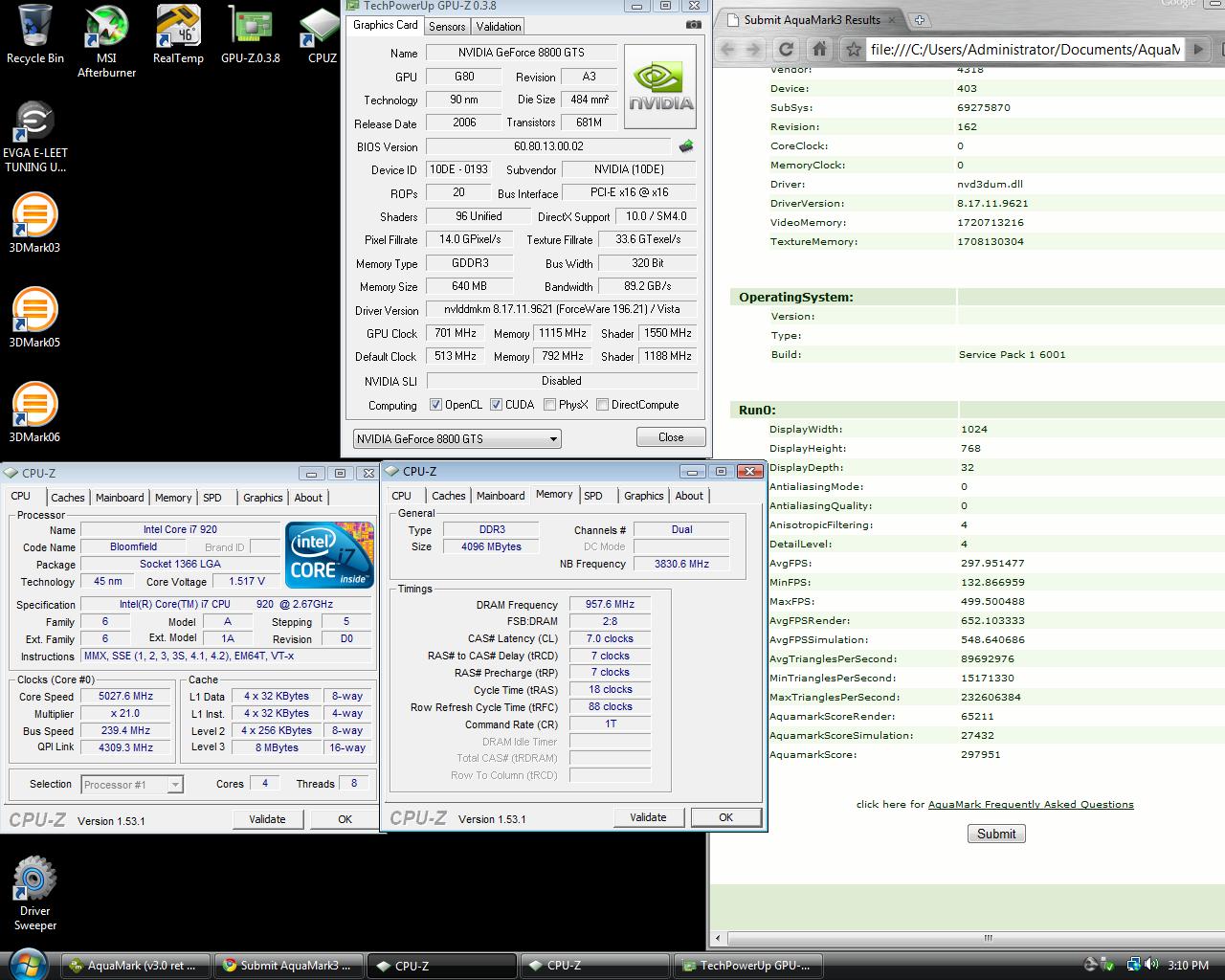Screen dimensions: 1225x980
Task: Click the browser Home icon
Action: (819, 49)
